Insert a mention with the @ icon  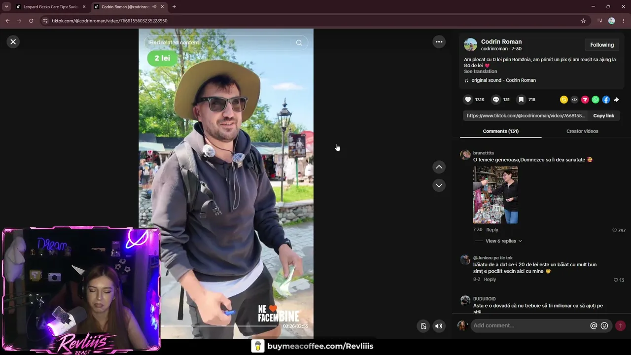594,326
